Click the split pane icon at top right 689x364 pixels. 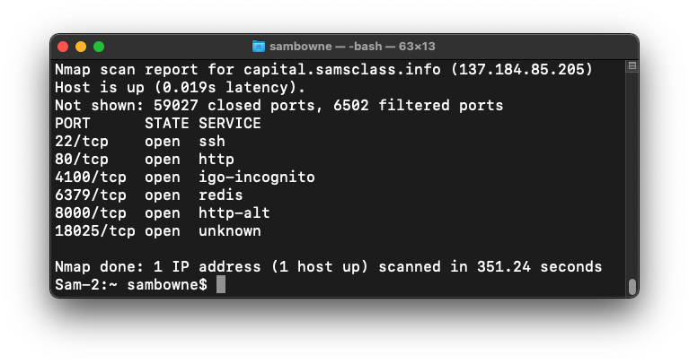click(632, 66)
